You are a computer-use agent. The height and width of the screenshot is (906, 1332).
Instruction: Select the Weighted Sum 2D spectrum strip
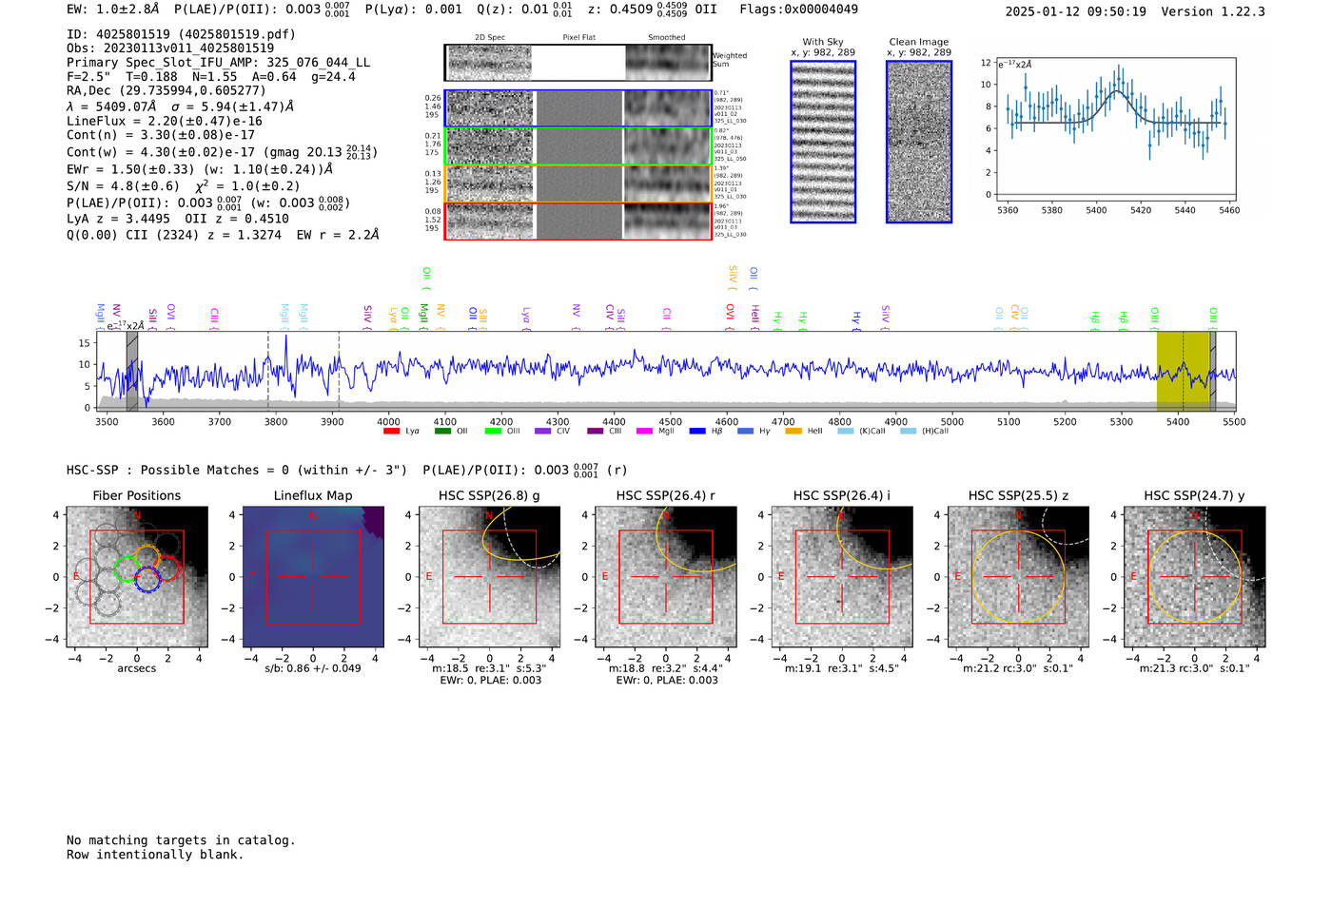578,63
